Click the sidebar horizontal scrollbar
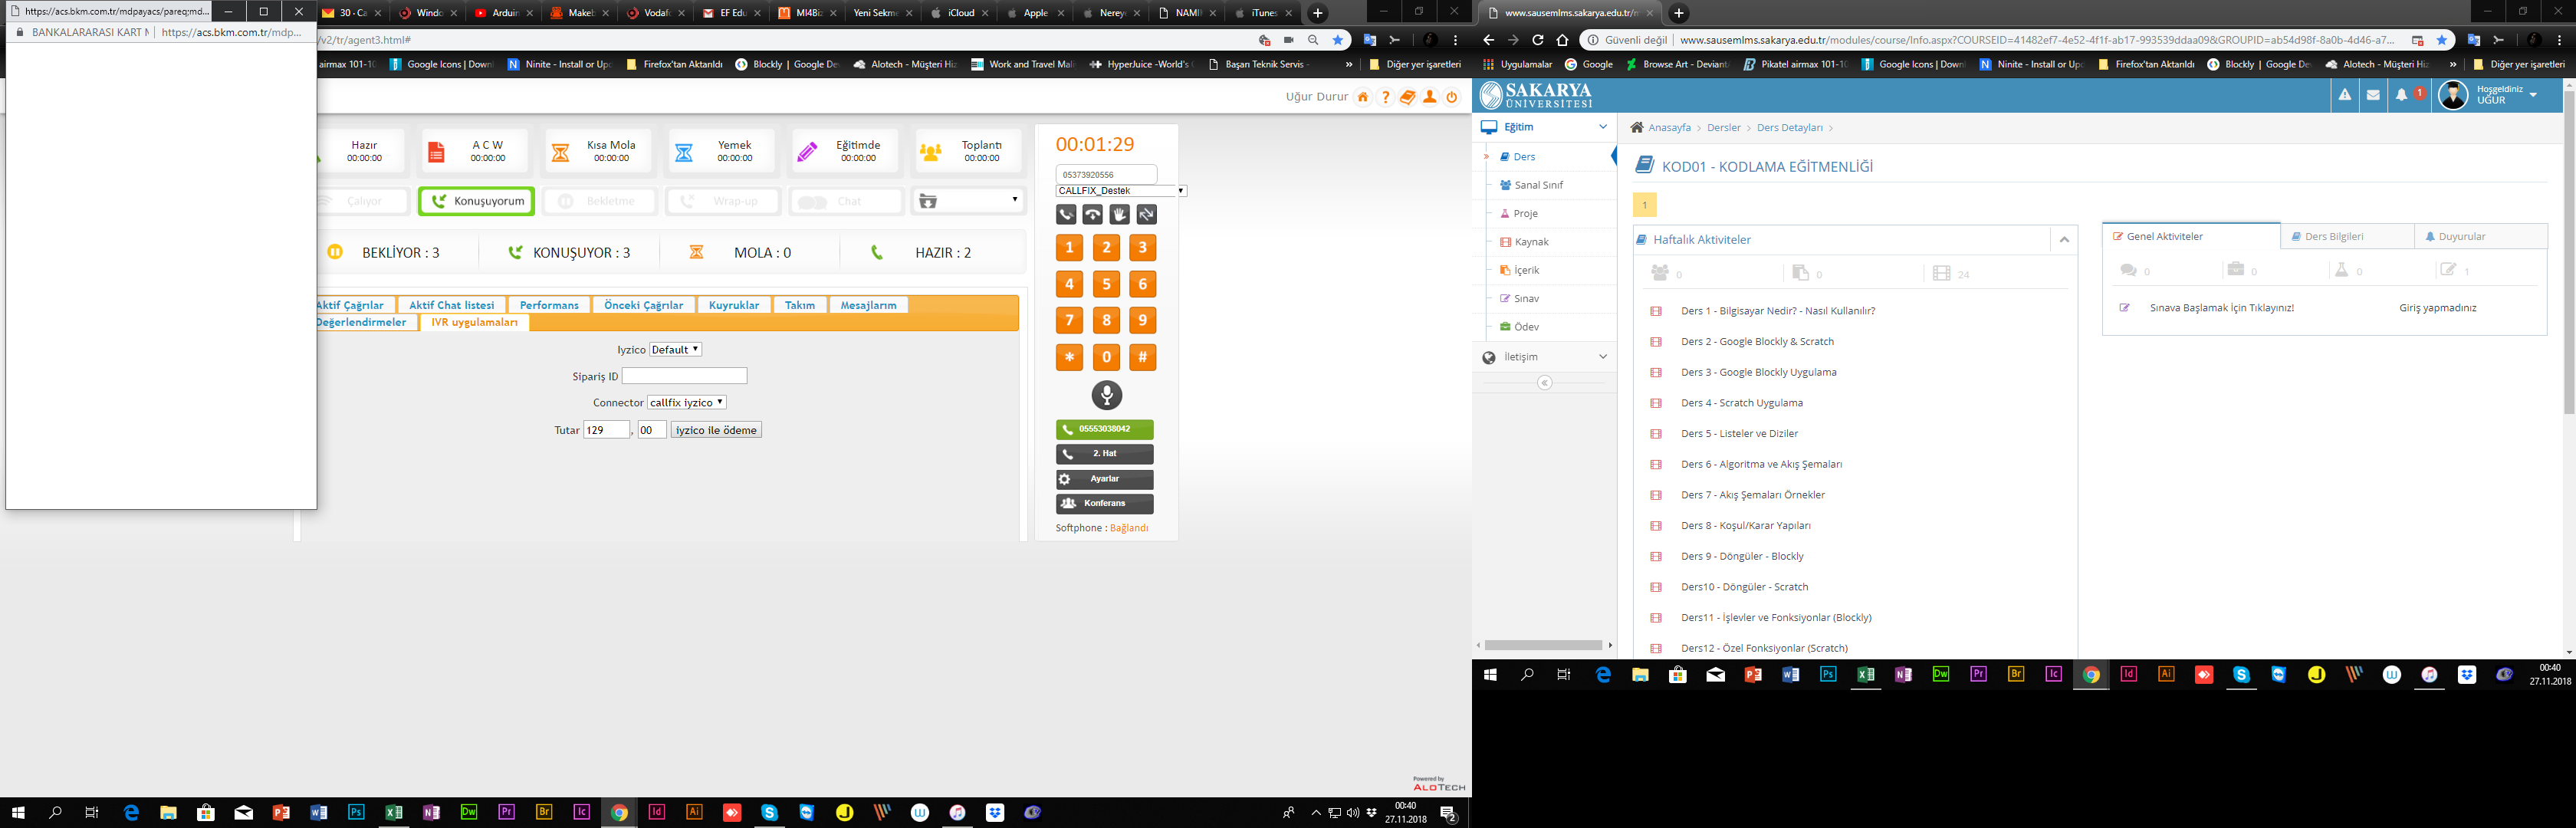The width and height of the screenshot is (2576, 828). coord(1543,645)
